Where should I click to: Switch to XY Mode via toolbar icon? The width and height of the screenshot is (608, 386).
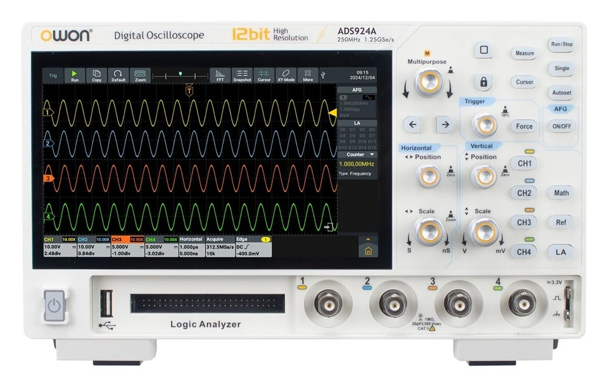tap(286, 75)
